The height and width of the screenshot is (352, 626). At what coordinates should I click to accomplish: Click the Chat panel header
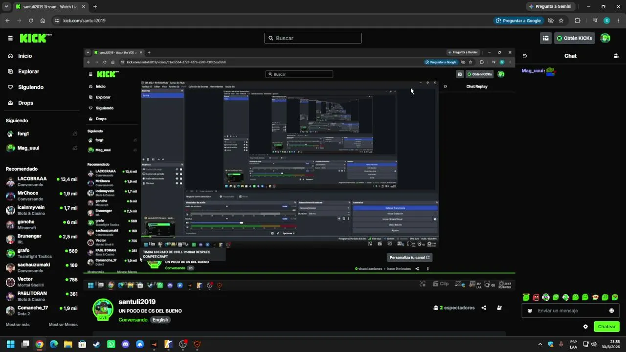tap(571, 56)
